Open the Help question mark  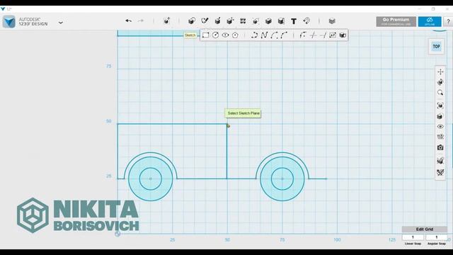click(448, 21)
